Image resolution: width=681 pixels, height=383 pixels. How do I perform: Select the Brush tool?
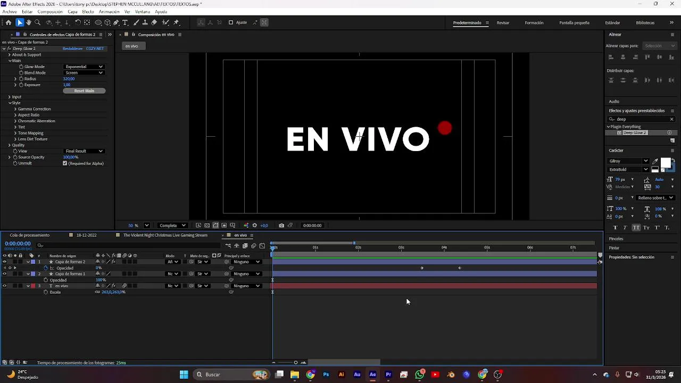tap(136, 22)
